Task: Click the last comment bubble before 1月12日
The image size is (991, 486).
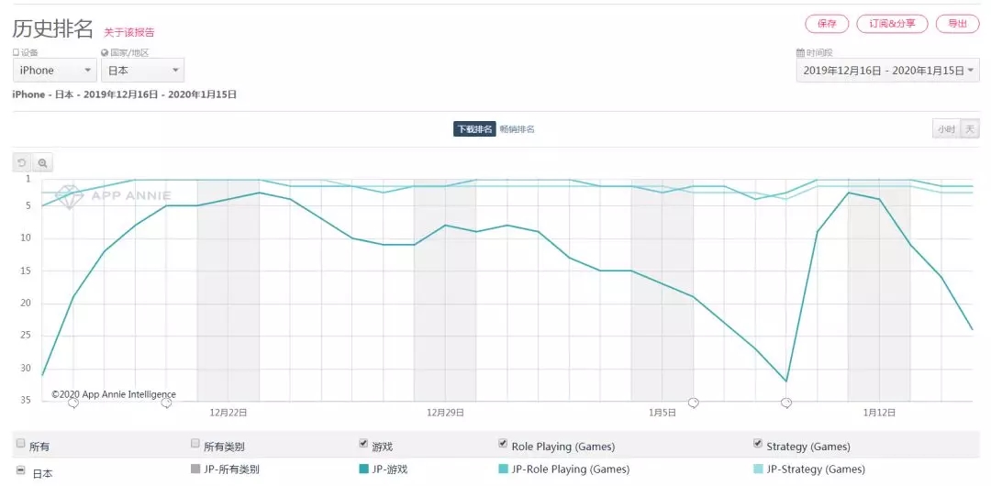Action: [786, 403]
